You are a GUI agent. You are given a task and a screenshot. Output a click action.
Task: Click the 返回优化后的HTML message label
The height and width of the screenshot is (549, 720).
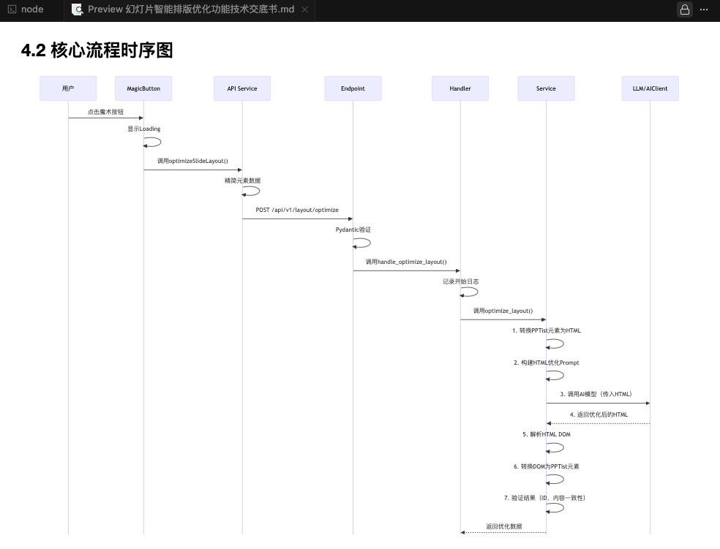pyautogui.click(x=599, y=414)
